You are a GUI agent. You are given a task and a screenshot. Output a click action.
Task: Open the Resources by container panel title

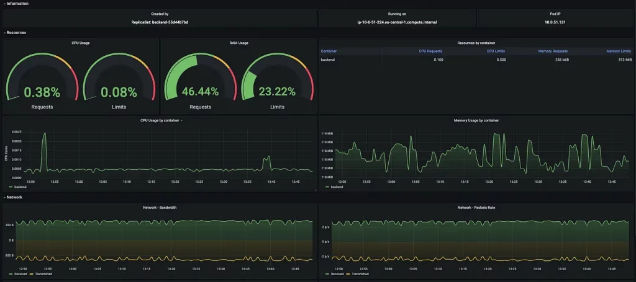click(476, 43)
